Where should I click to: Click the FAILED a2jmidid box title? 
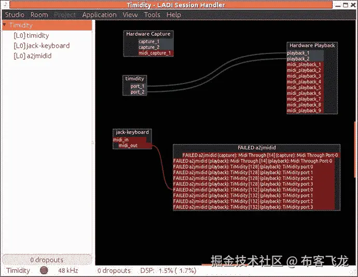257,148
